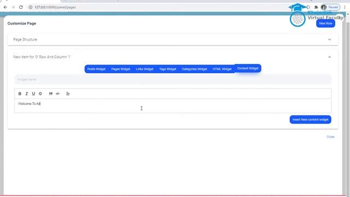Image resolution: width=350 pixels, height=197 pixels.
Task: Toggle italic formatting in the editor
Action: click(x=27, y=94)
